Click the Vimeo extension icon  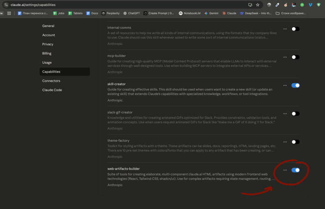point(310,5)
